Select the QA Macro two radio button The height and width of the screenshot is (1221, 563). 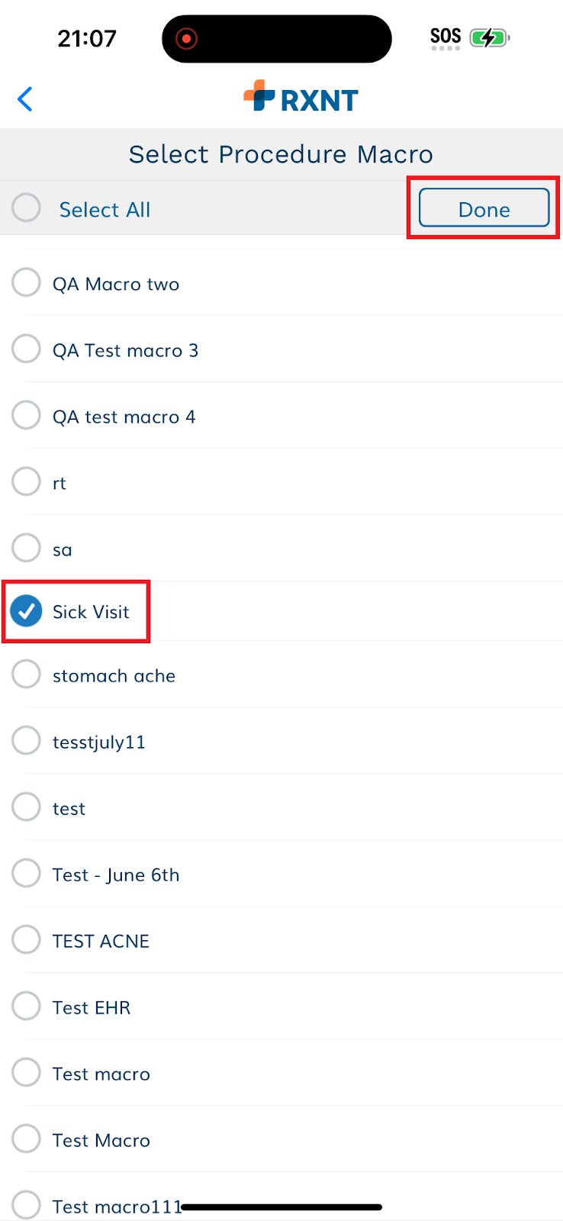pyautogui.click(x=26, y=282)
